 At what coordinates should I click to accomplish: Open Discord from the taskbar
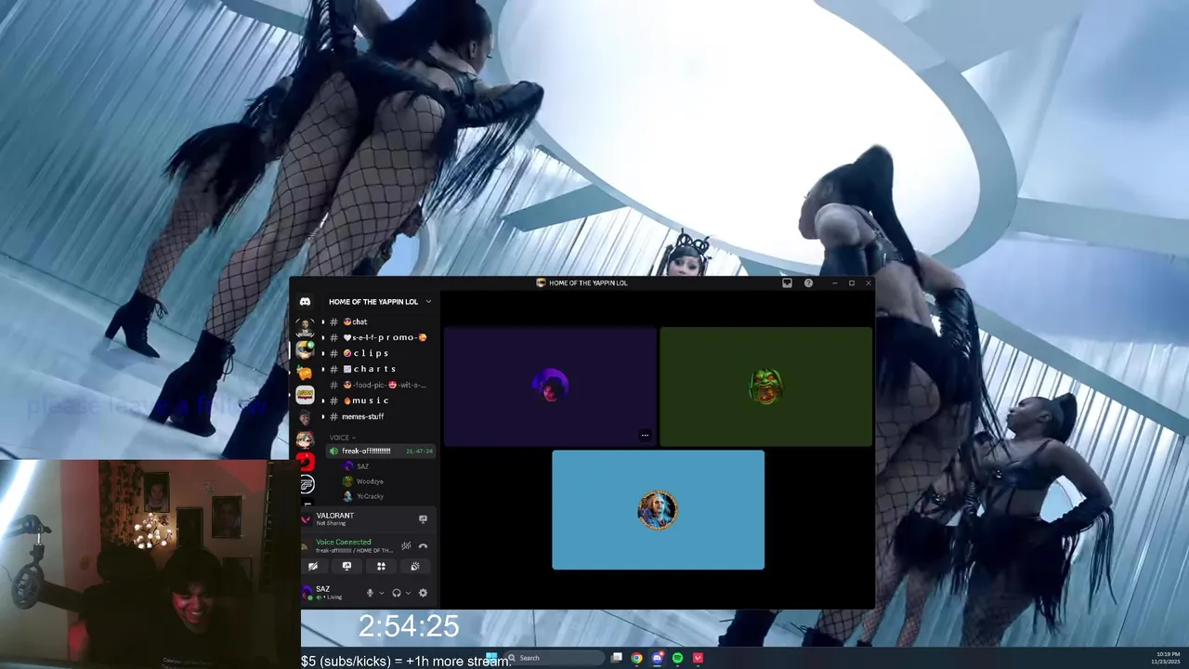(657, 658)
